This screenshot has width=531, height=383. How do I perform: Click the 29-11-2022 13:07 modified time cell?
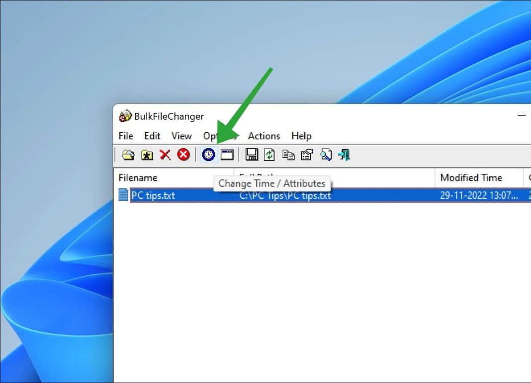(479, 195)
